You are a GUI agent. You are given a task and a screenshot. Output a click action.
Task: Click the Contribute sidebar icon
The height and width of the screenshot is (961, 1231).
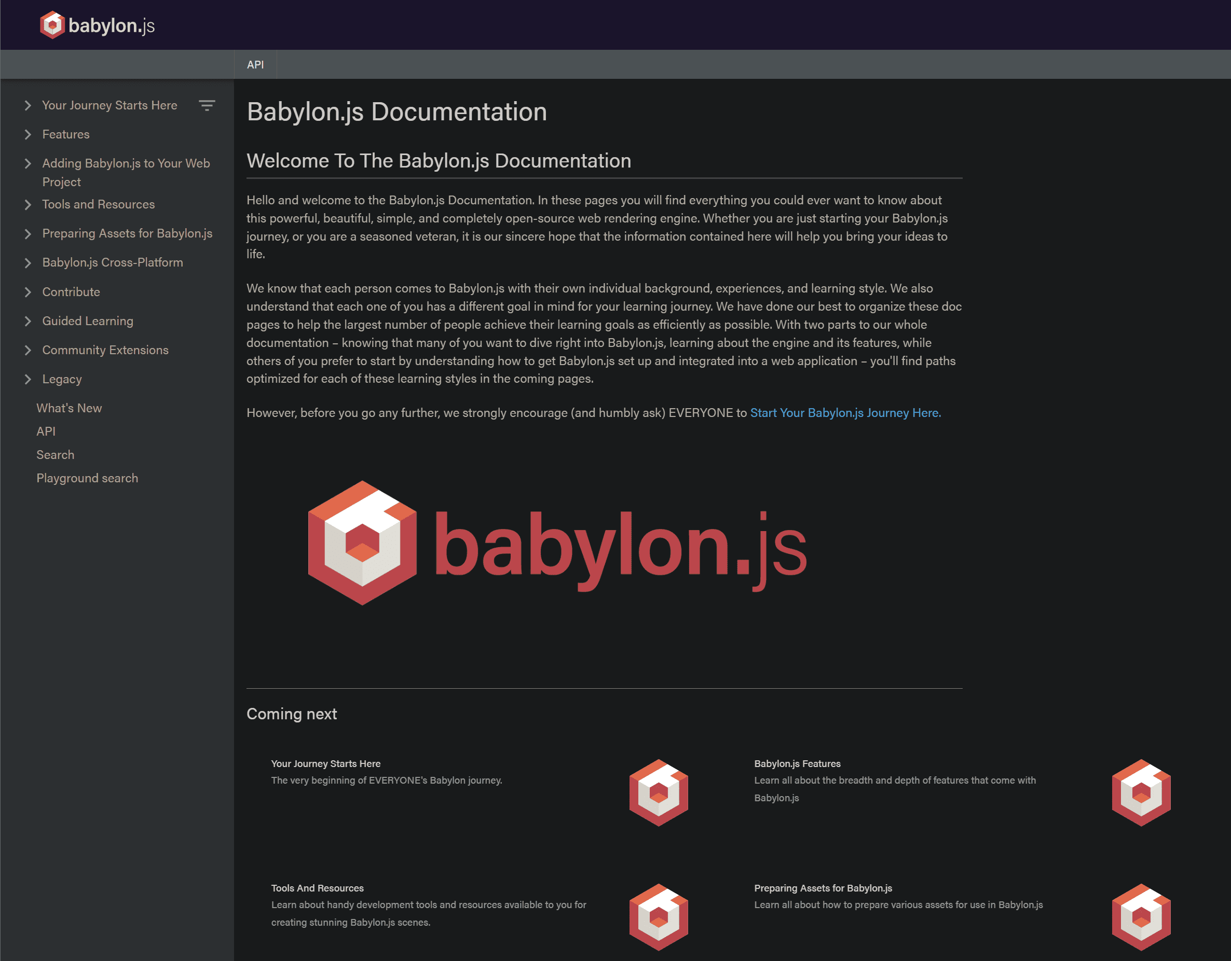27,291
